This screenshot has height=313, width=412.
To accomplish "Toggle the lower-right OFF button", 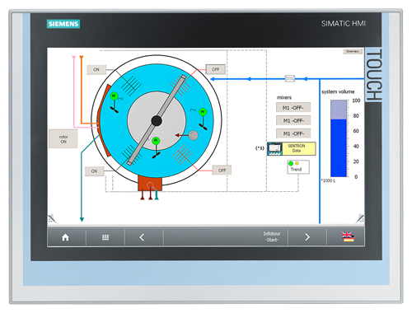I will [222, 171].
